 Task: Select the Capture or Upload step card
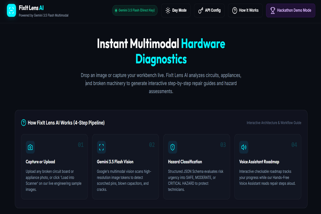tap(55, 167)
